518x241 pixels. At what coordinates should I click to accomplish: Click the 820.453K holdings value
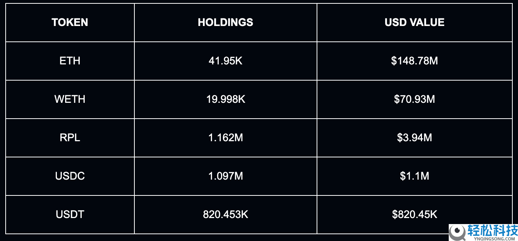[x=225, y=215]
